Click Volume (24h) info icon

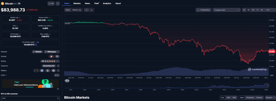(x=49, y=18)
